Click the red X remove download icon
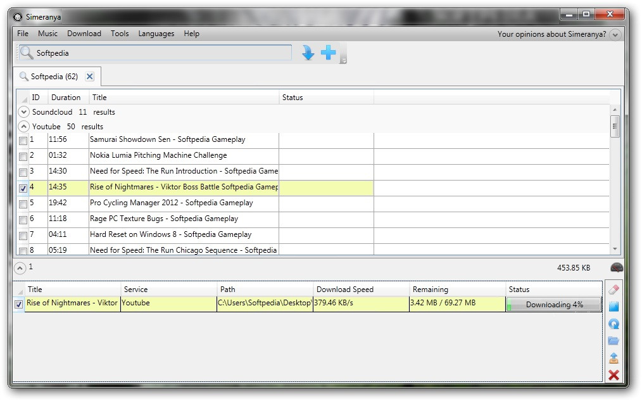 pyautogui.click(x=614, y=375)
